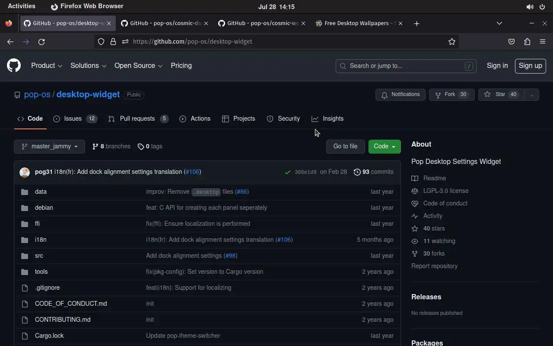553x346 pixels.
Task: Click the file icon beside Cargo.lock
Action: coord(25,336)
